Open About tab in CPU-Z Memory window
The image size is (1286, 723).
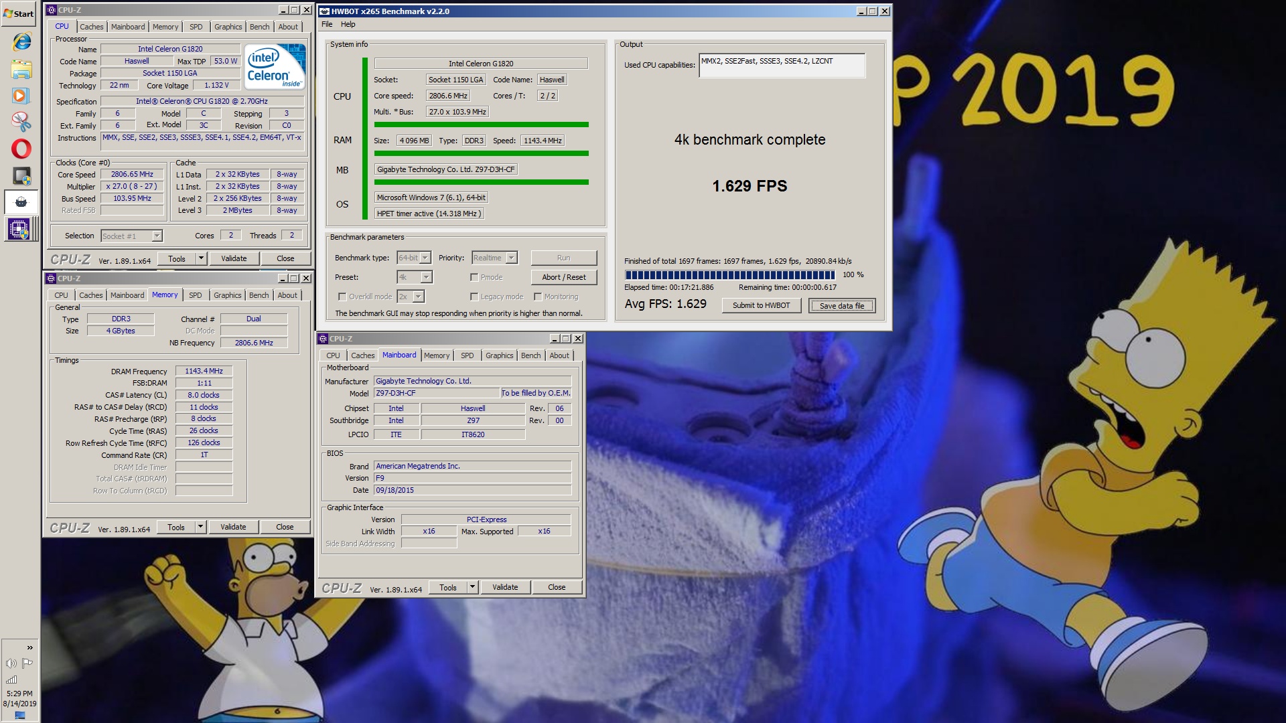click(x=287, y=295)
